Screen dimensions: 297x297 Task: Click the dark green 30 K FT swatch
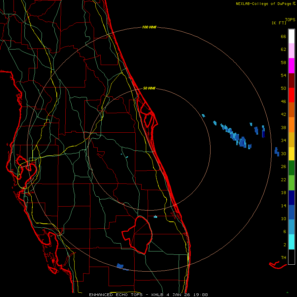(291, 168)
